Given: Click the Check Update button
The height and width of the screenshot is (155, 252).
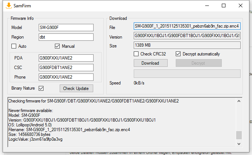Looking at the screenshot, I should (x=76, y=88).
